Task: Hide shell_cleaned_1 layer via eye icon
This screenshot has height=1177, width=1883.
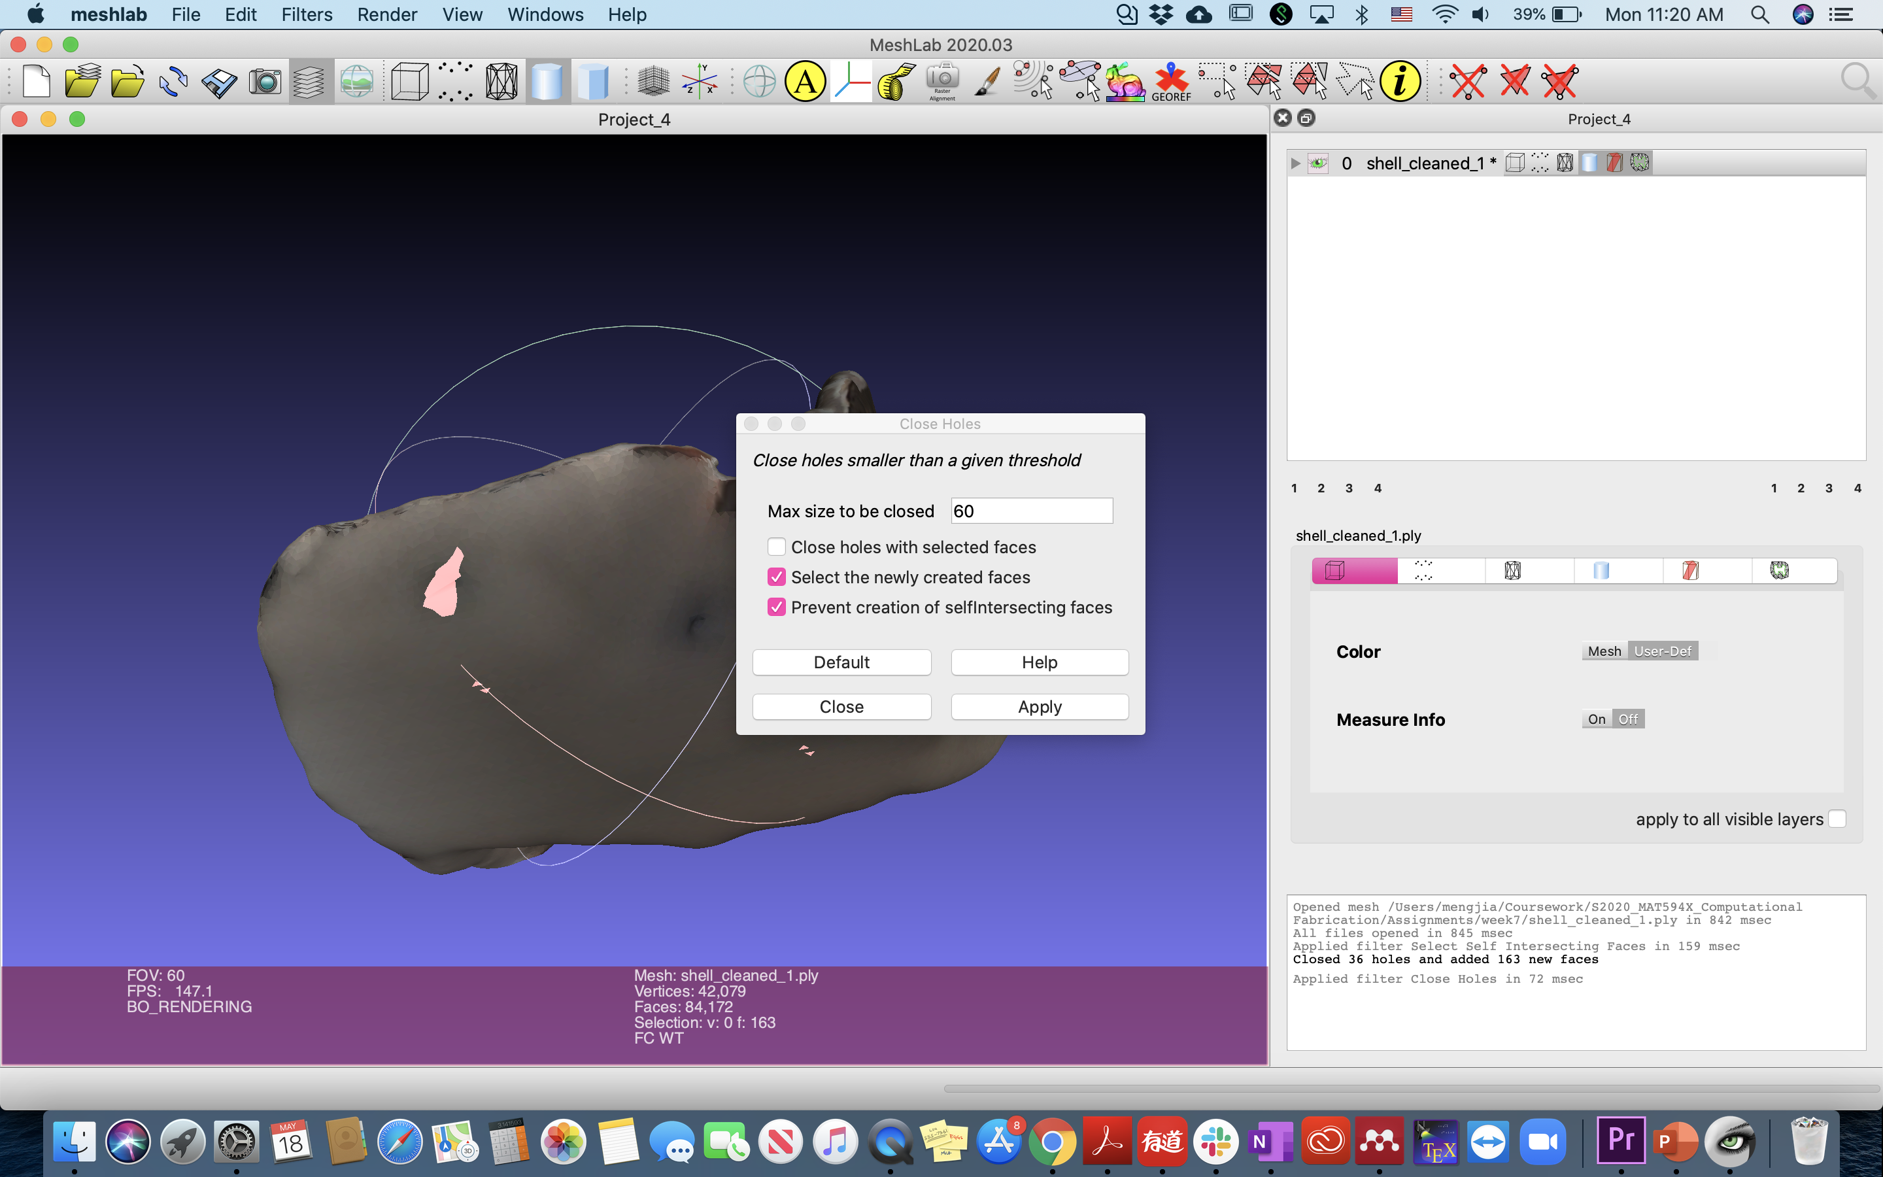Action: [x=1317, y=163]
